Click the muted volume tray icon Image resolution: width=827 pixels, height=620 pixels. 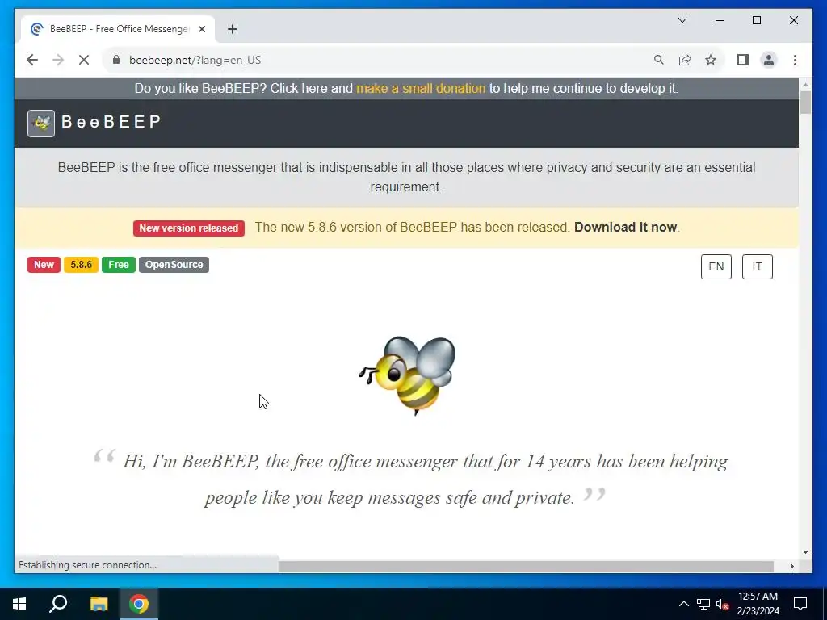click(723, 604)
